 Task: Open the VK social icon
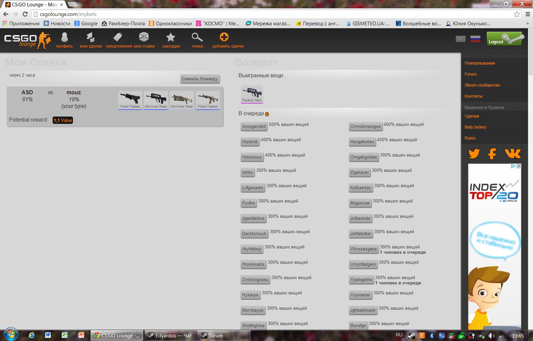(513, 154)
